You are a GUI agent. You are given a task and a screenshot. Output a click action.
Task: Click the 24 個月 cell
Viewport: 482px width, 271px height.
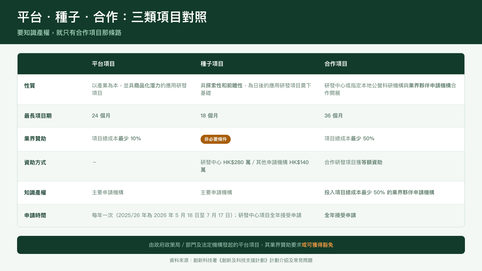point(101,116)
